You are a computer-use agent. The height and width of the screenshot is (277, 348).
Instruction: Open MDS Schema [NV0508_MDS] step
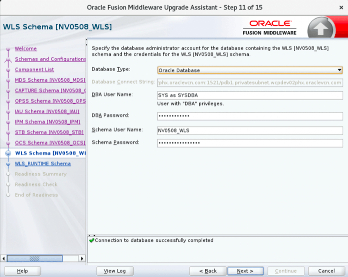pos(50,80)
